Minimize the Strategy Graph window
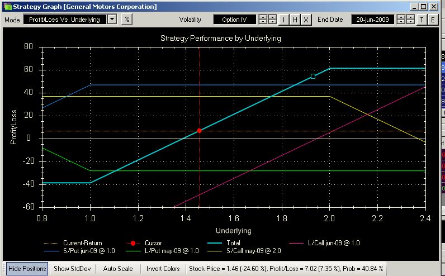 tap(415, 7)
